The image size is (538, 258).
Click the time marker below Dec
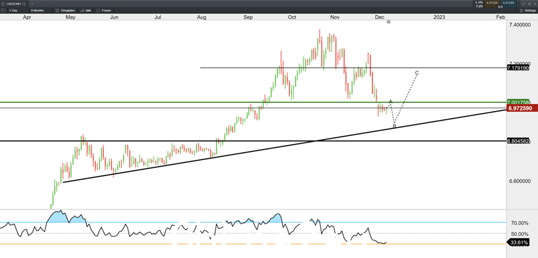tap(388, 22)
